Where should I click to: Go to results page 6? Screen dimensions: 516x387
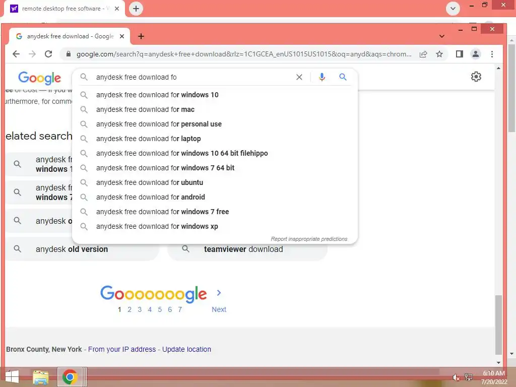click(x=170, y=309)
